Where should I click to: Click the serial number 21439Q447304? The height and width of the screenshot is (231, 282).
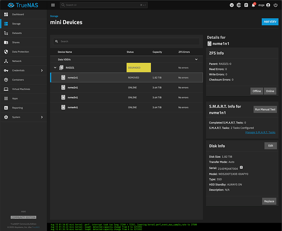pos(228,169)
